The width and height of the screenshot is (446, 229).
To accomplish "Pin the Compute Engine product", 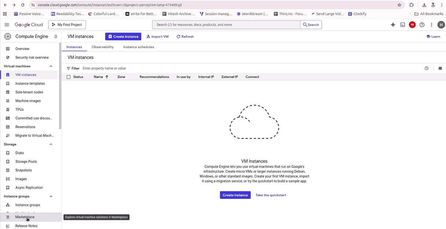I will [x=56, y=37].
